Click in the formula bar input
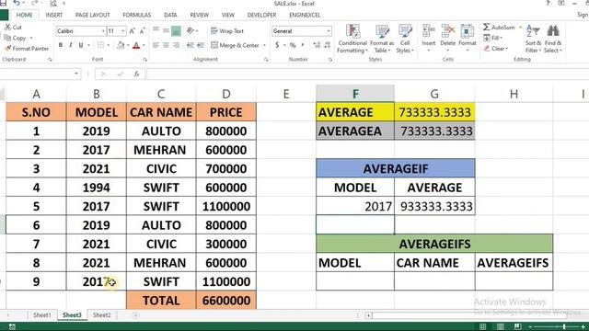589x331 pixels. pos(367,74)
